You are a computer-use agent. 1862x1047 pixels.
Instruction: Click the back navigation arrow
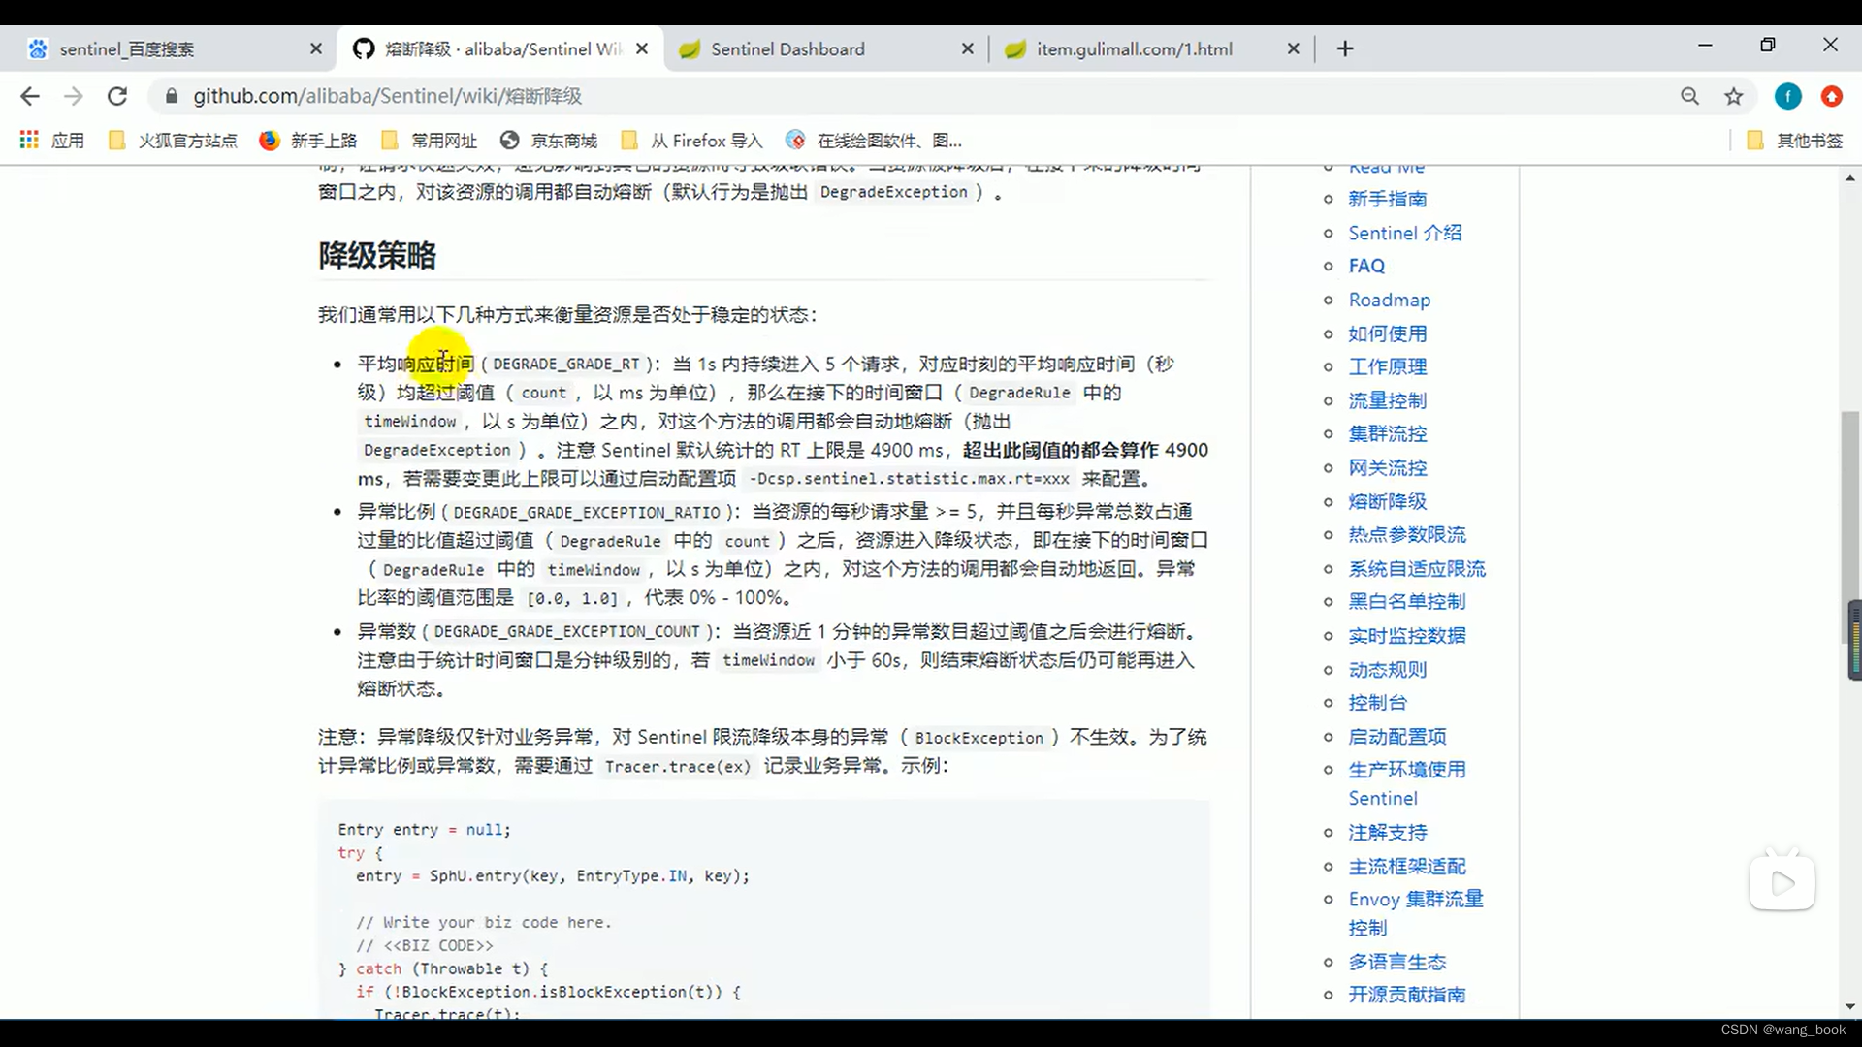(x=30, y=96)
